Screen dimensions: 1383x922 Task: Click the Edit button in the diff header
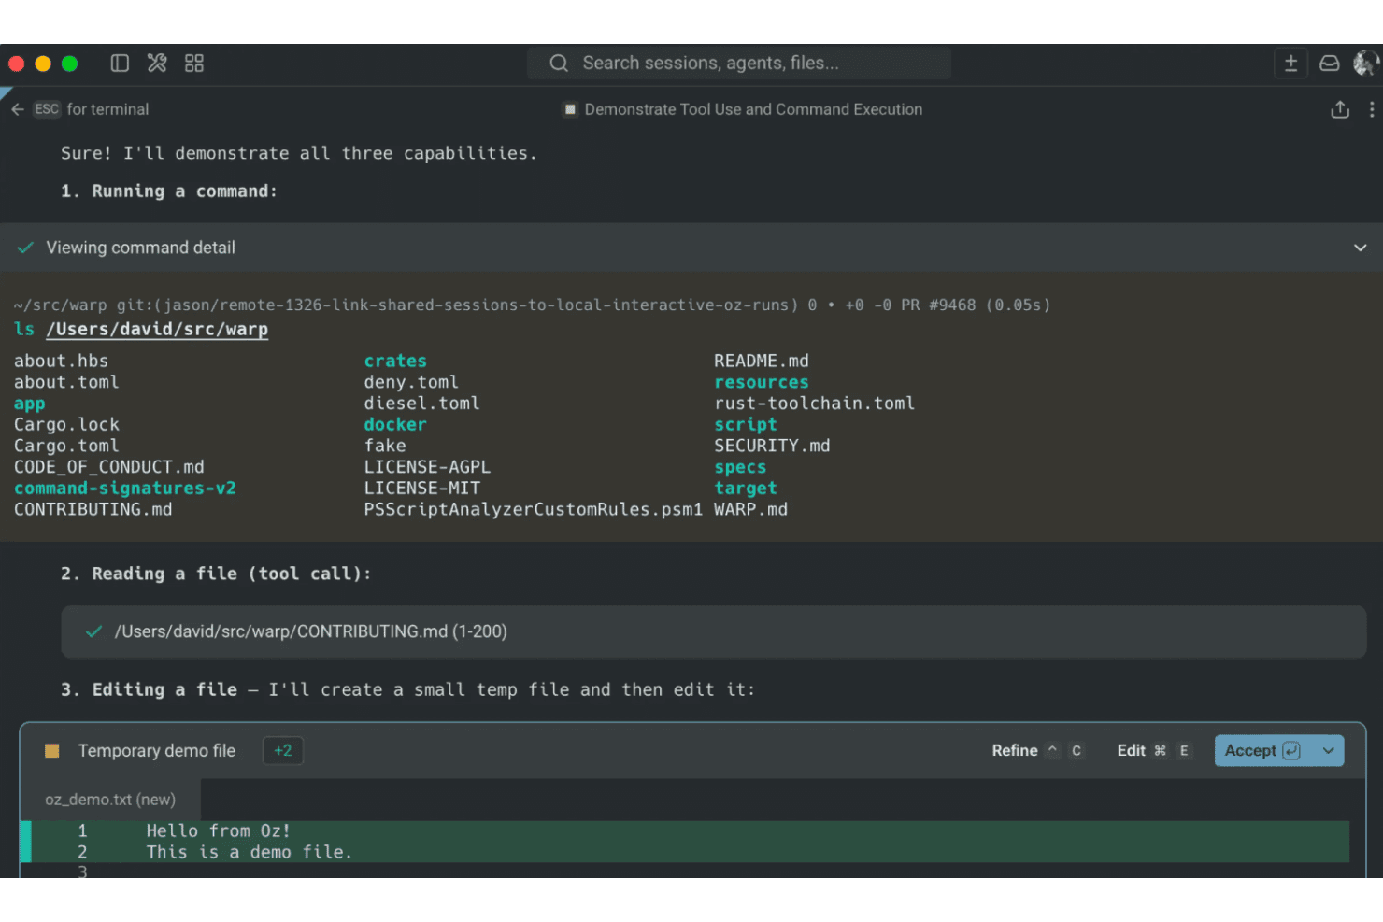tap(1154, 751)
